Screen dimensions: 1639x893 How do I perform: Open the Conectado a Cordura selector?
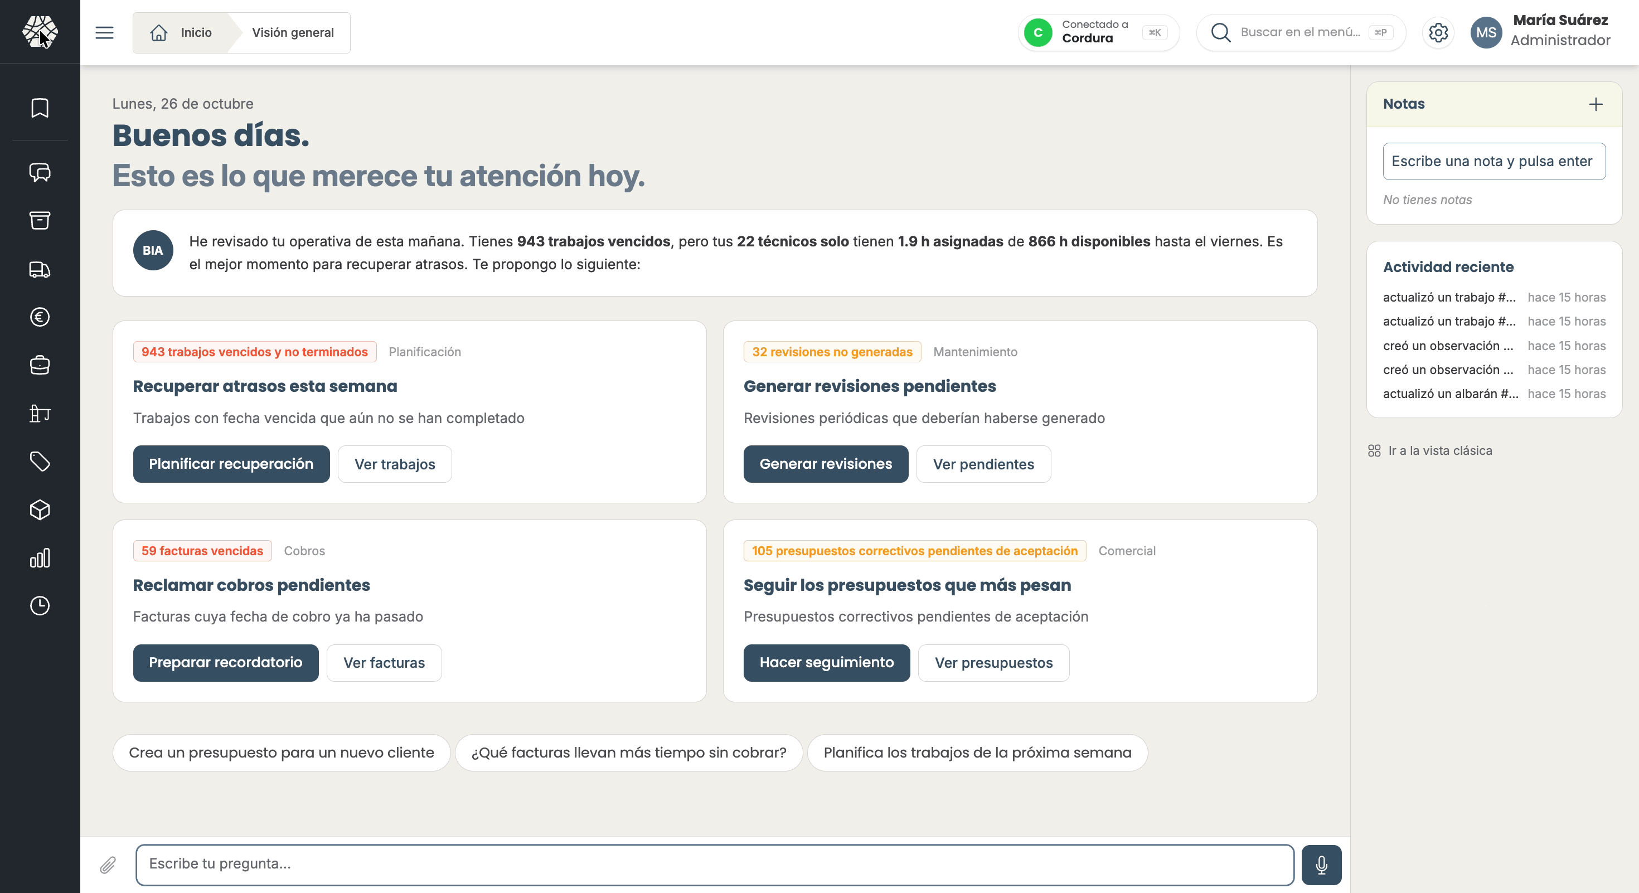1098,32
